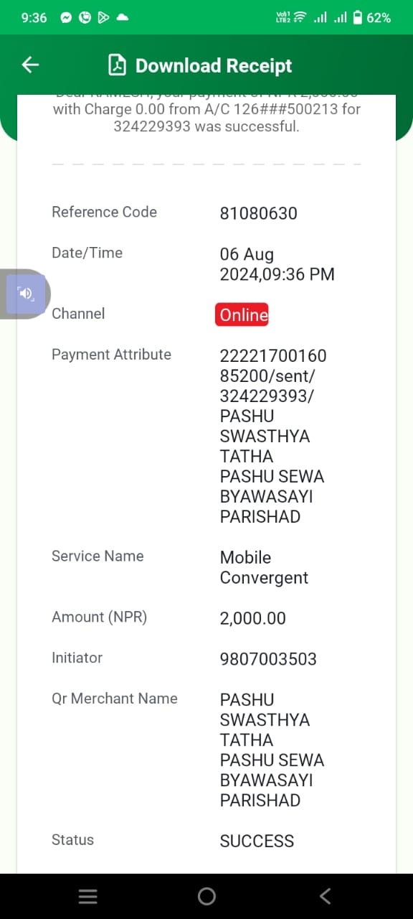Tap the battery indicator at 62%

point(371,18)
